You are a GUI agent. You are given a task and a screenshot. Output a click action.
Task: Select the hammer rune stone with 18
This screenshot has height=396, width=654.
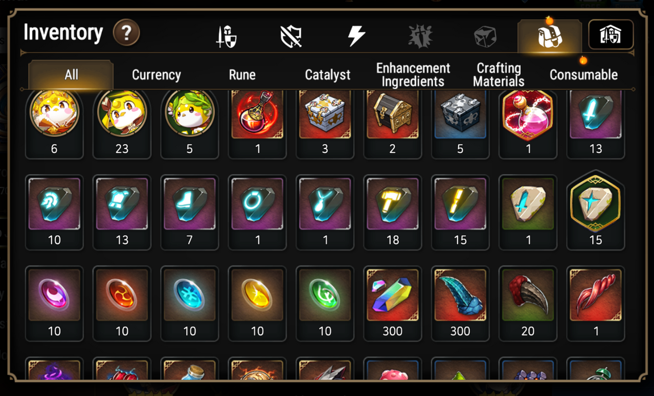pos(392,212)
